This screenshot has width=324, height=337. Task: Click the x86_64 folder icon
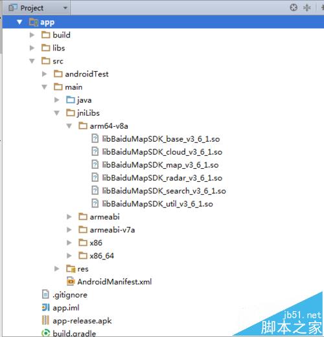tap(83, 255)
